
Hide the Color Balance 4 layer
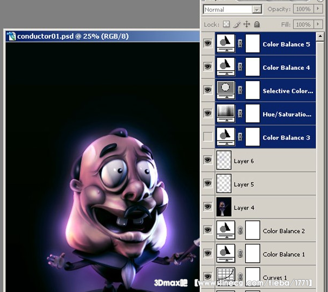208,67
